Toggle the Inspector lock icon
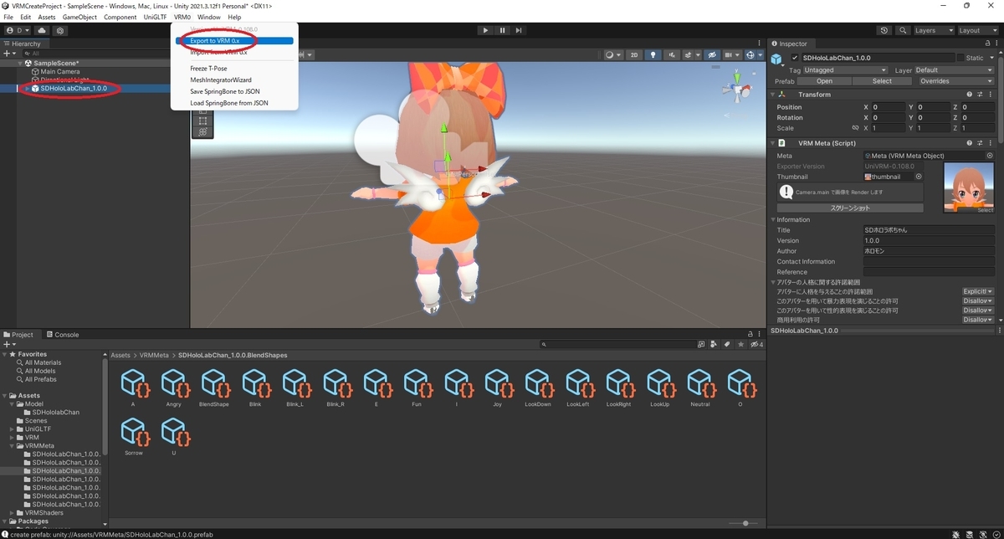The height and width of the screenshot is (539, 1004). [986, 44]
